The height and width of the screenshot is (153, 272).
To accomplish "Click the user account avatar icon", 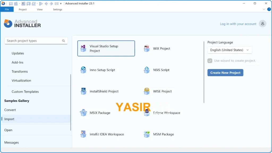I will 262,24.
